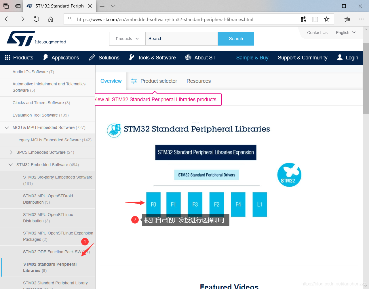369x289 pixels.
Task: Open Support & Community menu
Action: [x=303, y=58]
